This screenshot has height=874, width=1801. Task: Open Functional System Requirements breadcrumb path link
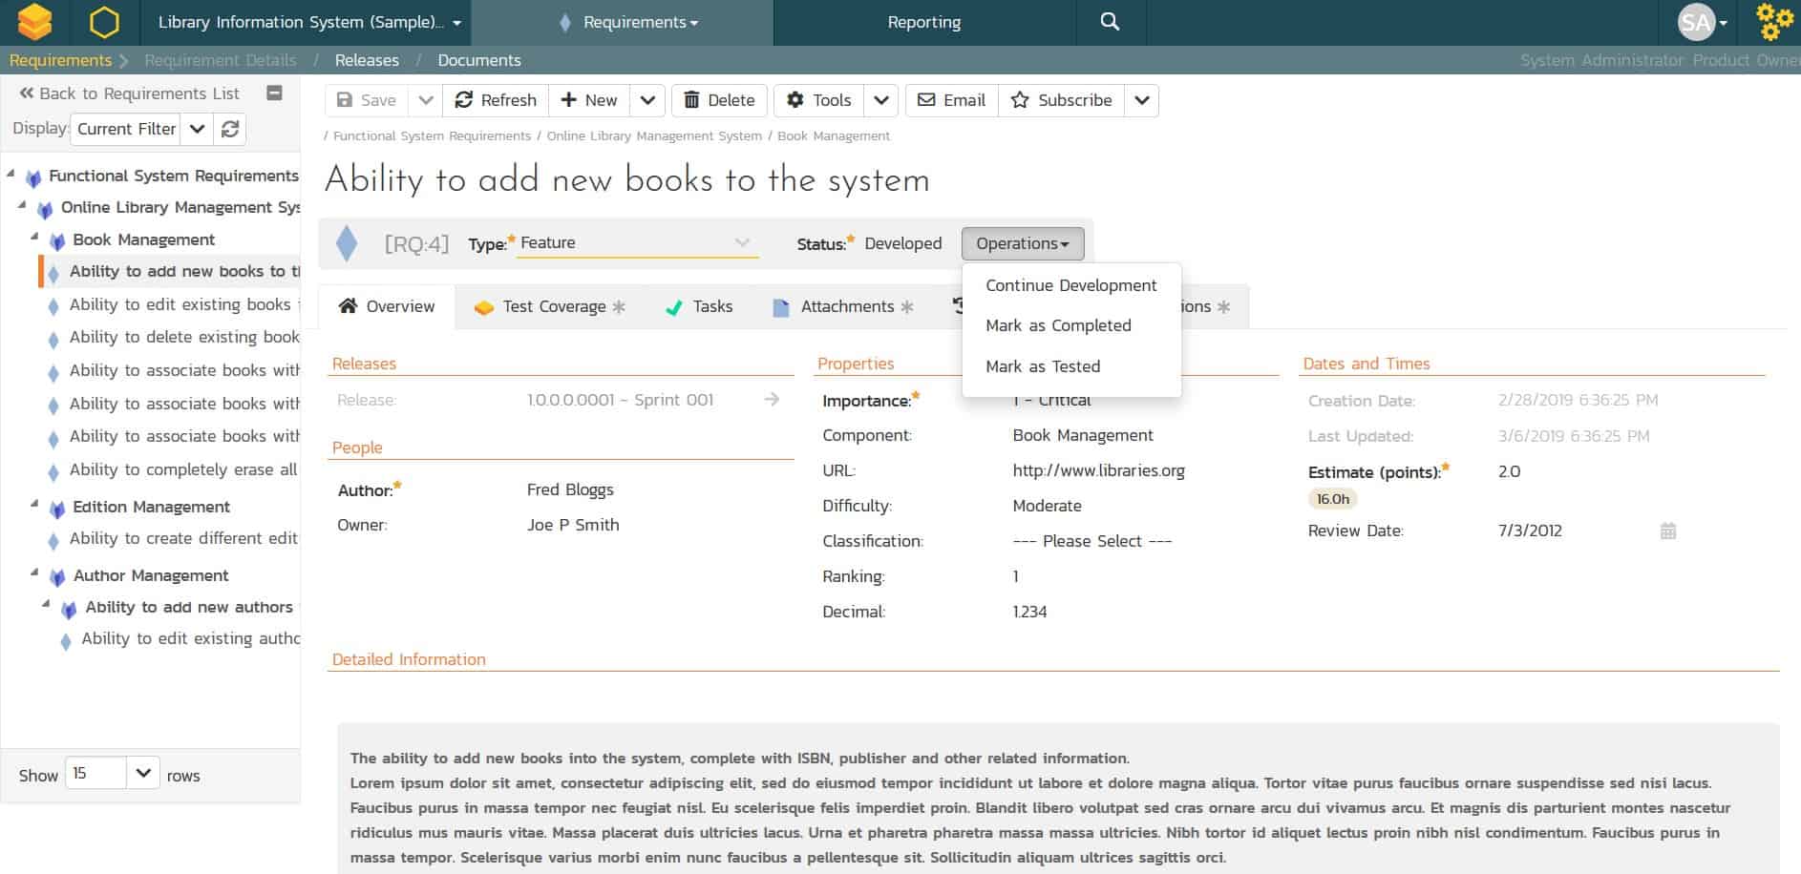(432, 136)
